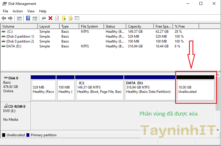
Task: Select the (C:) 149.37 GB NTFS partition
Action: point(99,89)
